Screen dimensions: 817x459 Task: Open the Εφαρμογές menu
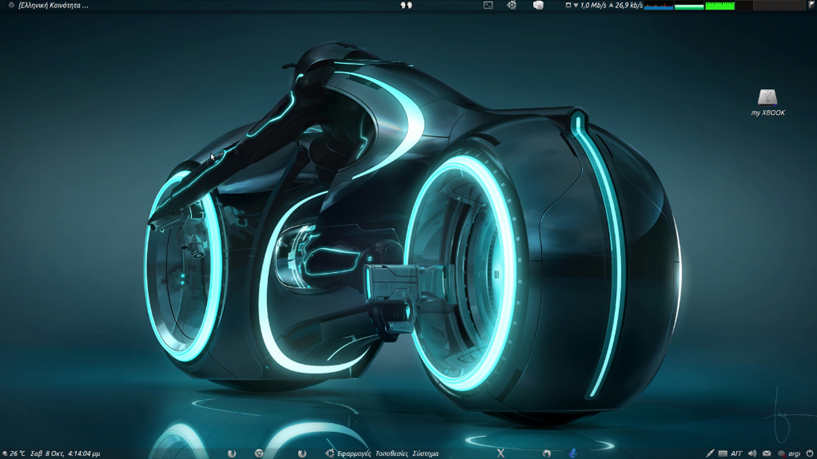pos(354,453)
